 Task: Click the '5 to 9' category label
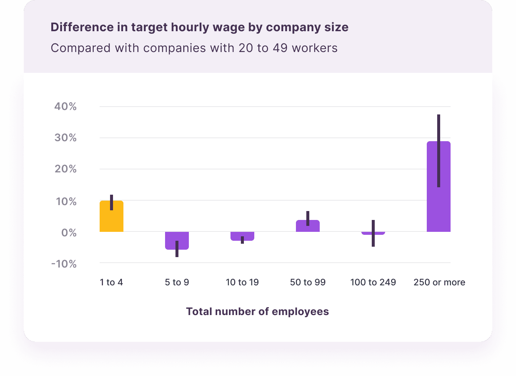coord(177,282)
